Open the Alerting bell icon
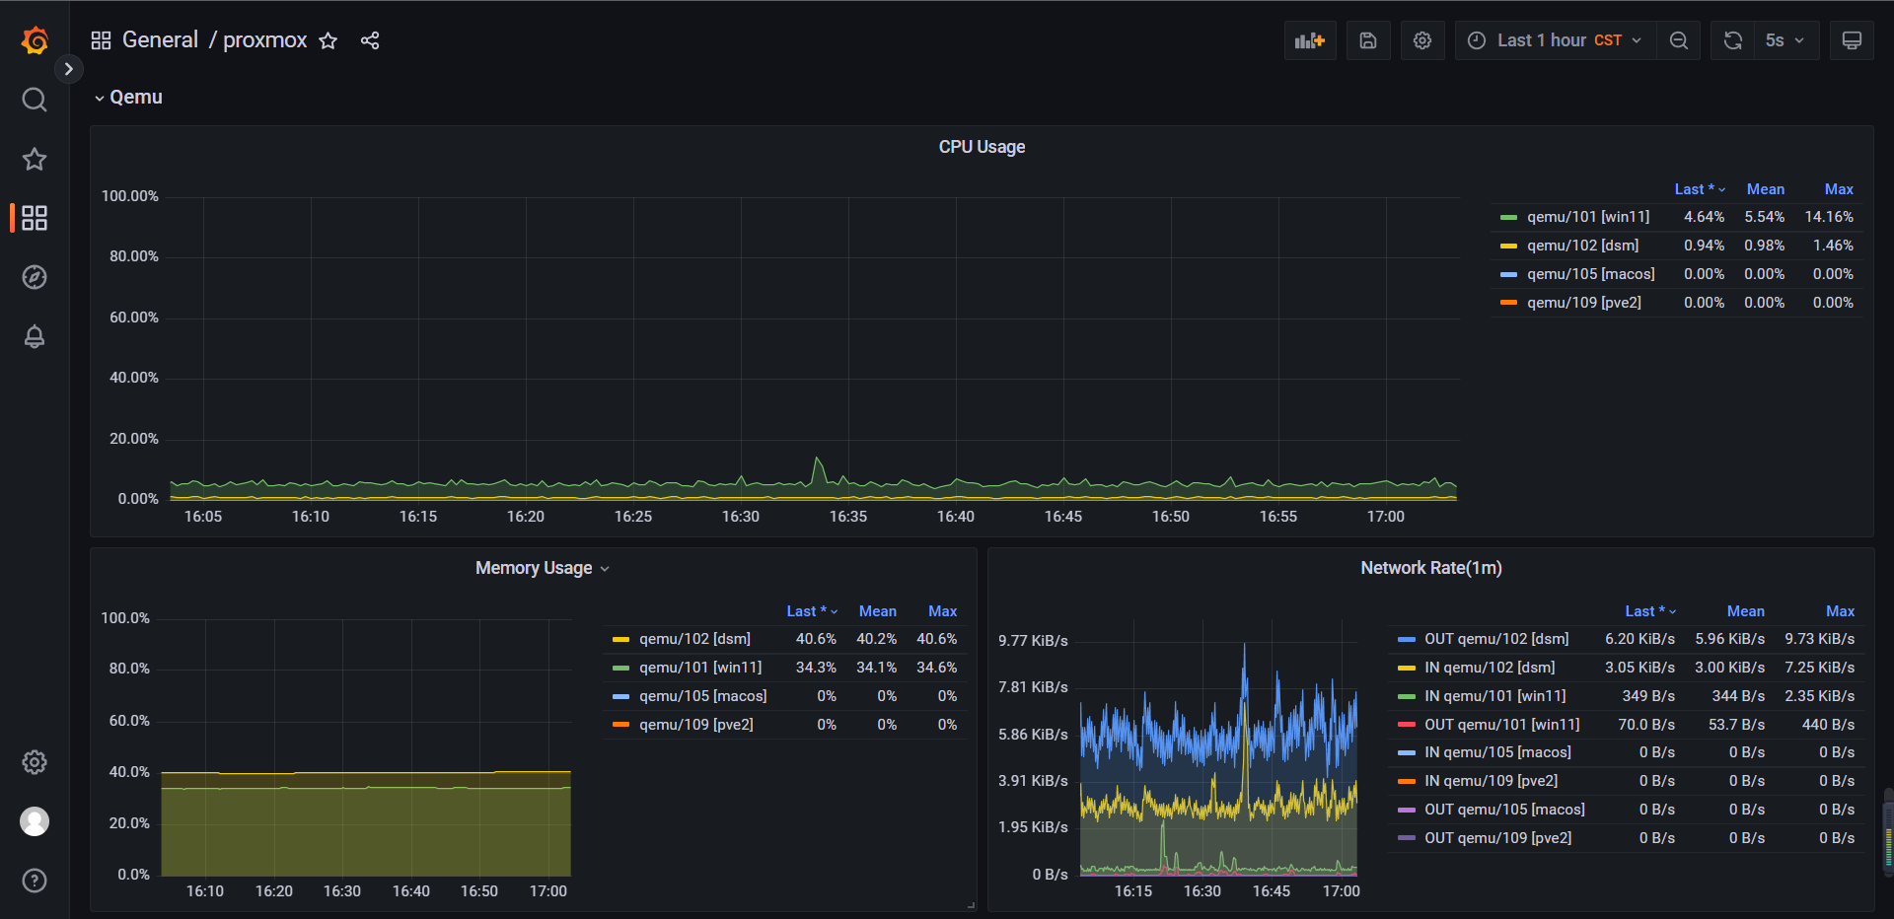Viewport: 1894px width, 919px height. pos(35,336)
